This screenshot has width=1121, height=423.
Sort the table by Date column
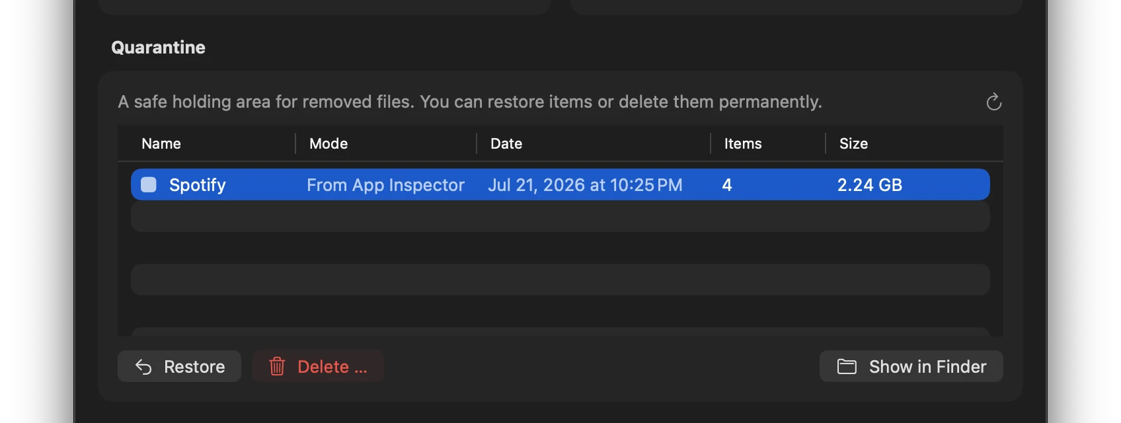pyautogui.click(x=506, y=143)
